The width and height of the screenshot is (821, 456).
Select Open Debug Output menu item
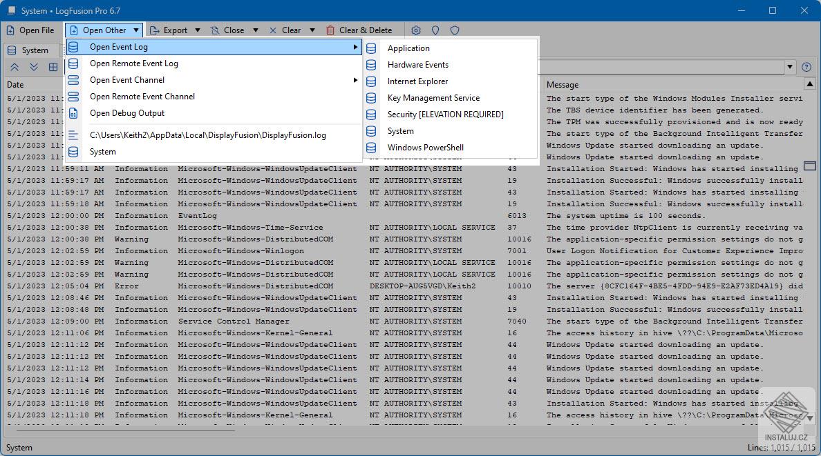214,113
